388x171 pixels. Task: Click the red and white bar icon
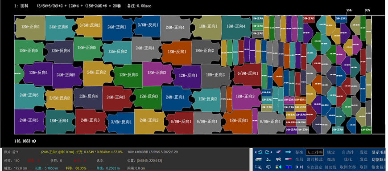point(288,159)
